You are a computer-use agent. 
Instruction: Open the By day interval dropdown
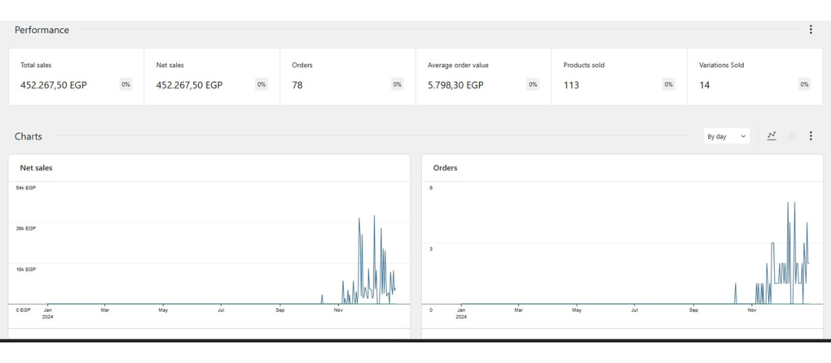(x=727, y=136)
